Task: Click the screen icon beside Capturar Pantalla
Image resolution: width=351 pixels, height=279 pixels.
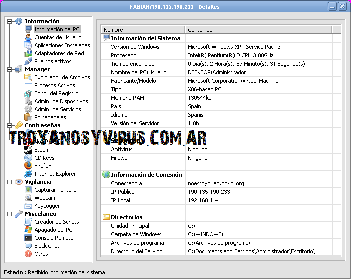Action: (28, 190)
